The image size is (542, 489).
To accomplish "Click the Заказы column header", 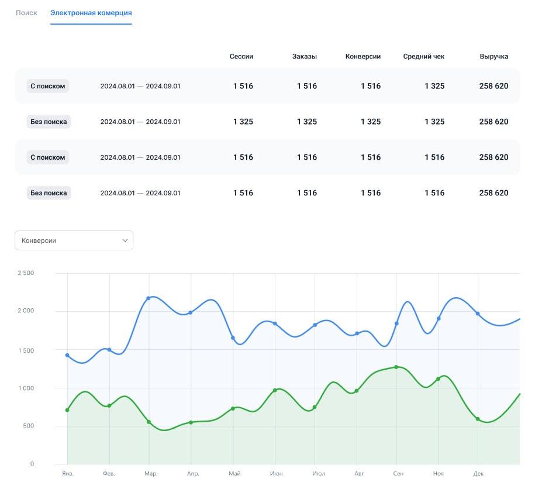I will [x=305, y=56].
